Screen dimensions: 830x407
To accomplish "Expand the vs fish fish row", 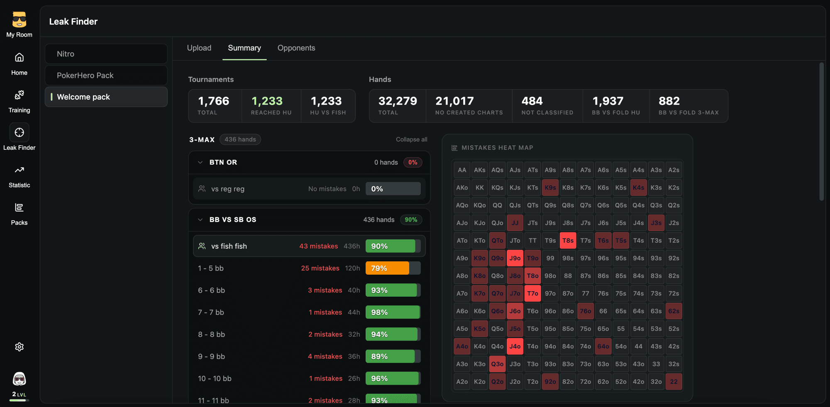I will [x=309, y=246].
